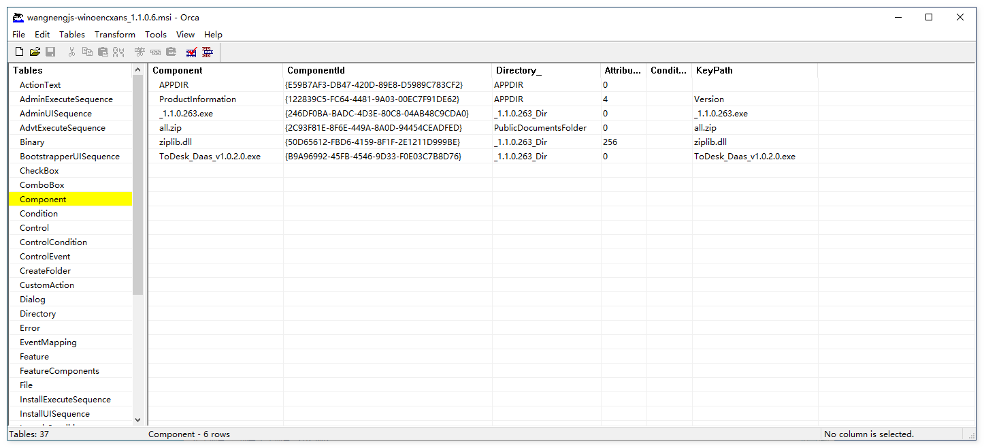
Task: Click the Validate icon with red checkmark
Action: coord(192,52)
